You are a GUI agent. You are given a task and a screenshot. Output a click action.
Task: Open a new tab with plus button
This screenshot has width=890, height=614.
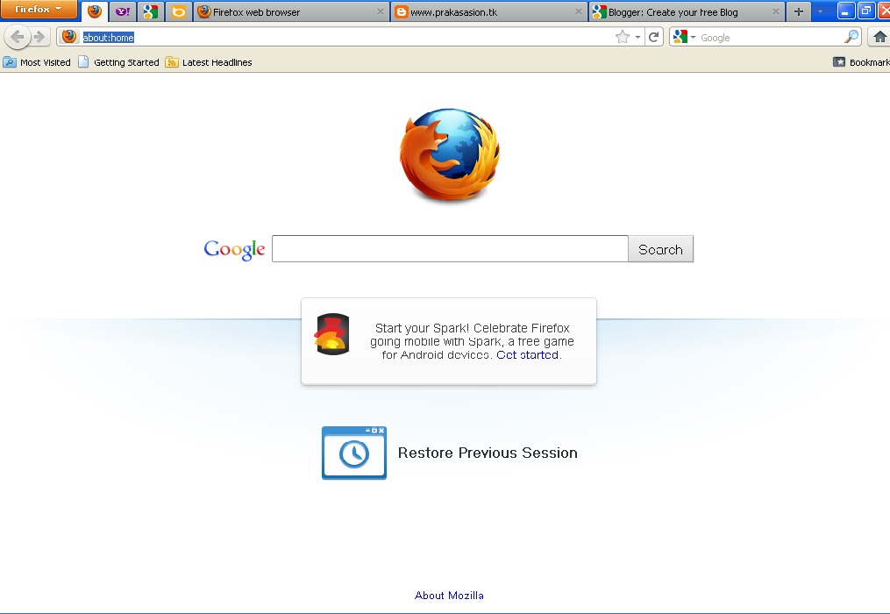pos(799,11)
